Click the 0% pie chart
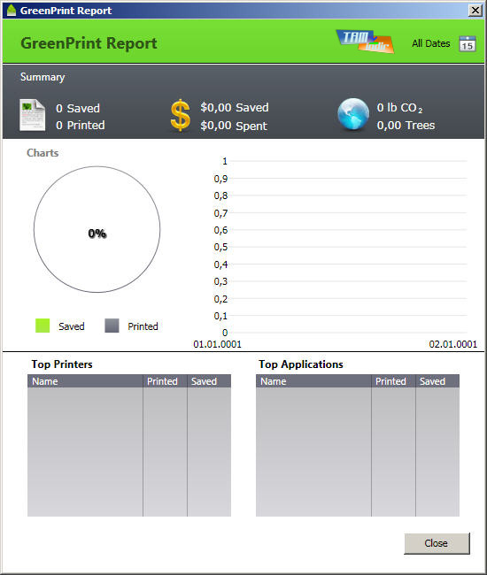487x575 pixels. 97,230
